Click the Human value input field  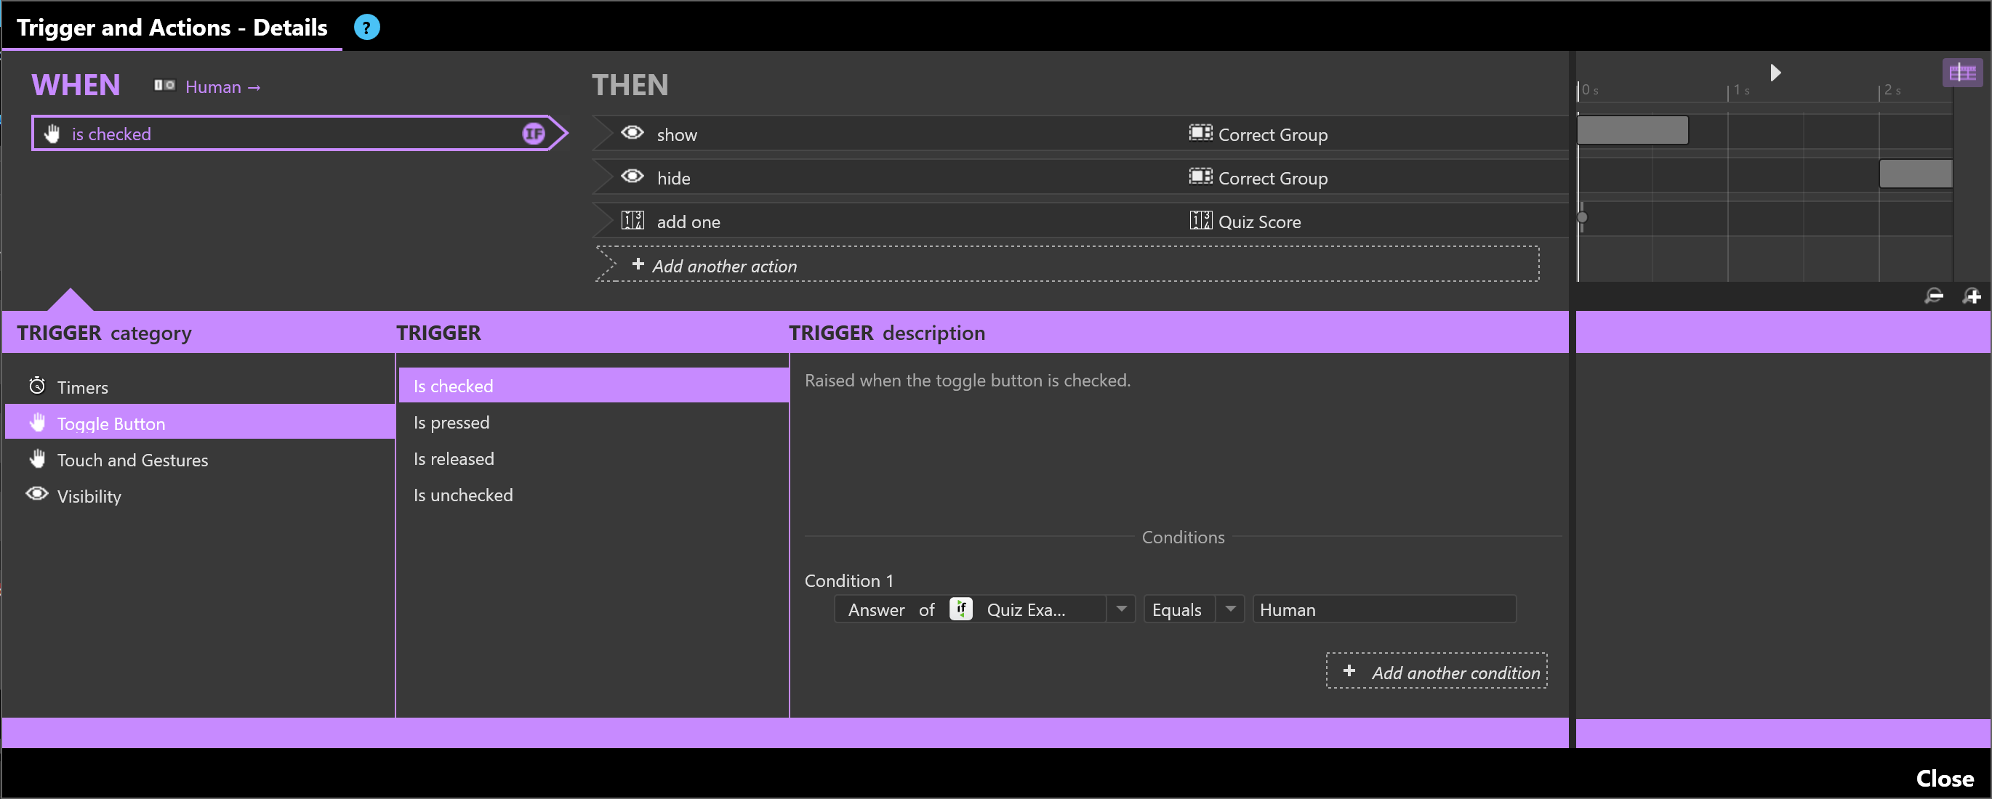(1383, 609)
